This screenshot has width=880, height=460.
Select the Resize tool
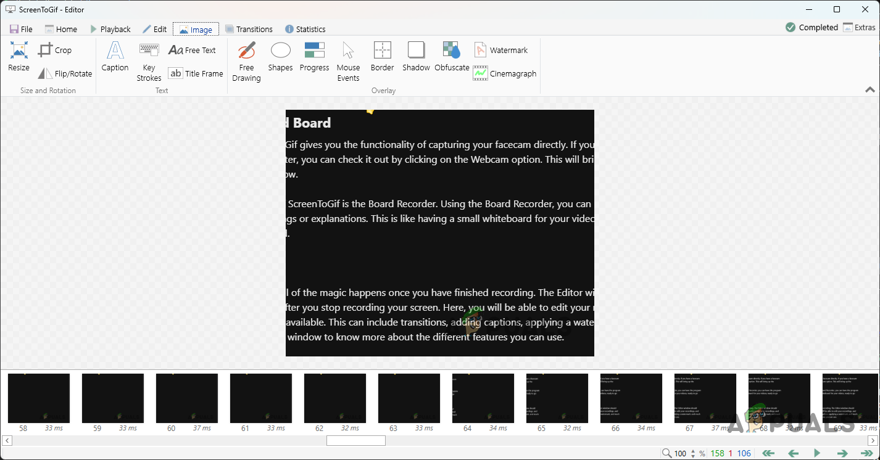pos(19,57)
